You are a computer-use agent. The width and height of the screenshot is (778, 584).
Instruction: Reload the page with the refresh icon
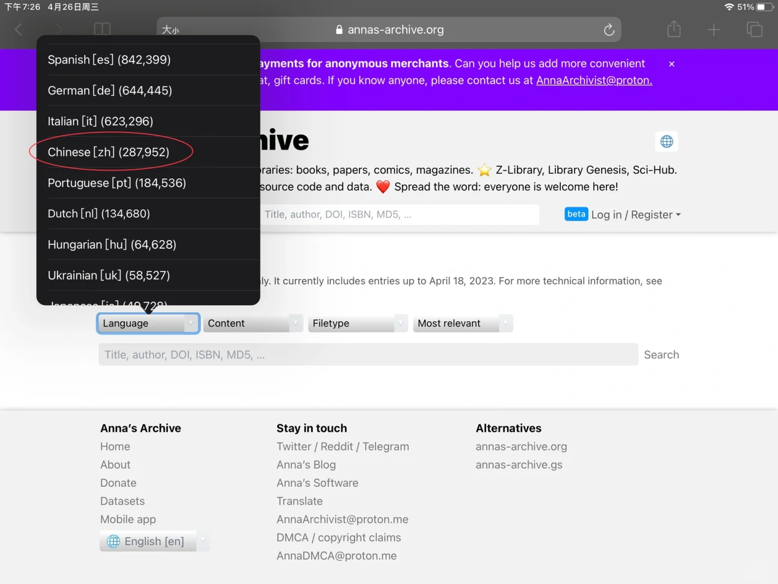pyautogui.click(x=609, y=30)
